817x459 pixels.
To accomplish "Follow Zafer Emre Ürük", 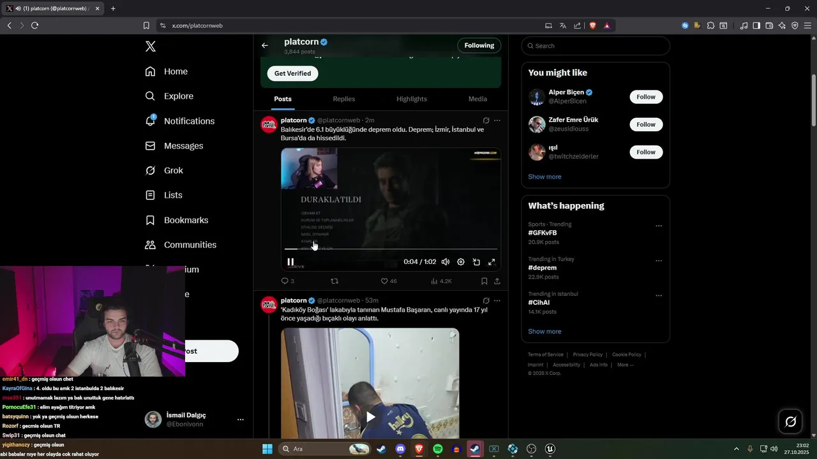I will pos(646,124).
